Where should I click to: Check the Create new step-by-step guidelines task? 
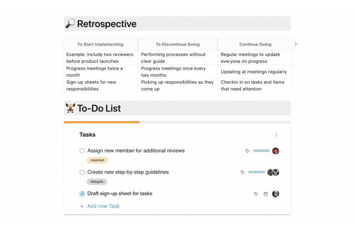coord(82,172)
